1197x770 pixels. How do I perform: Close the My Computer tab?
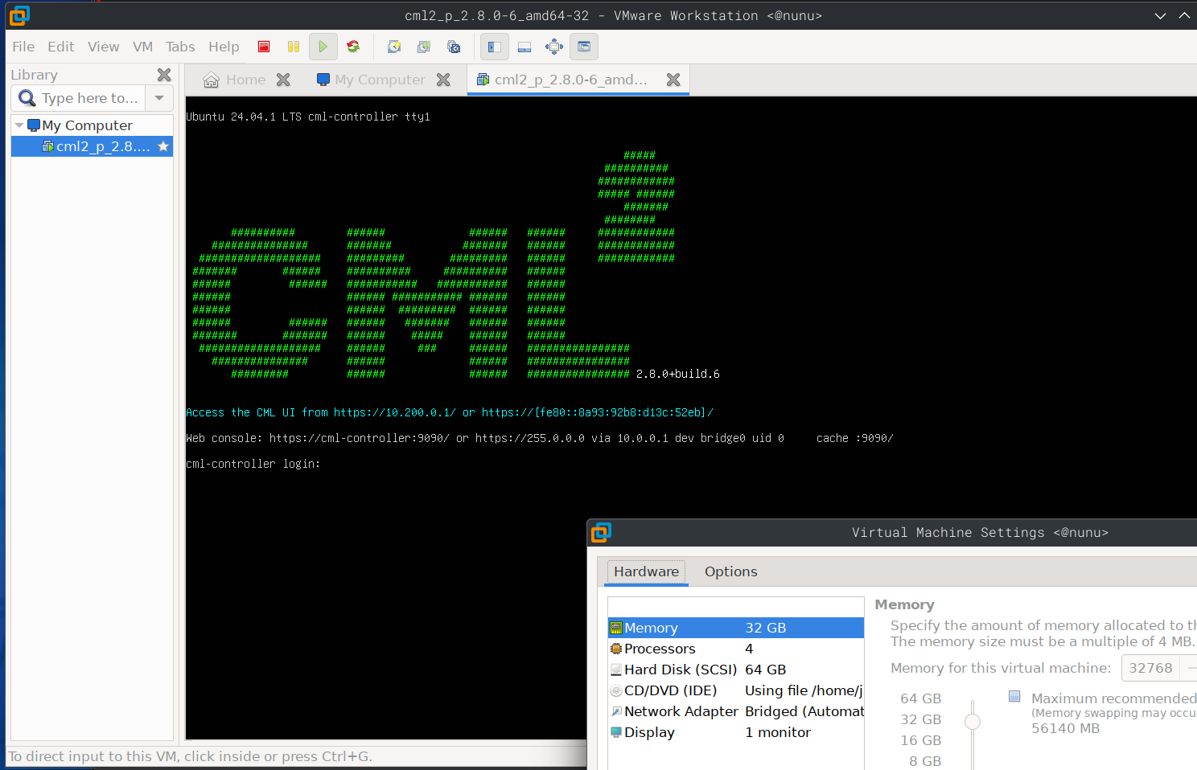443,80
